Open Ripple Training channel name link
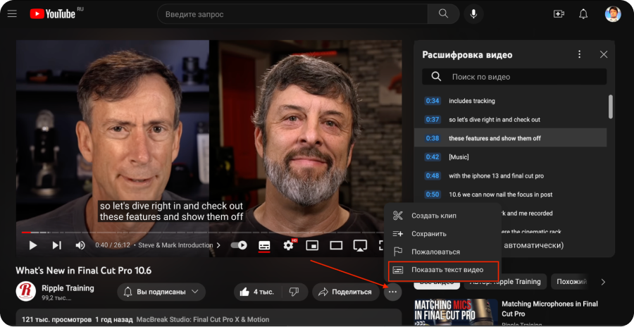The width and height of the screenshot is (634, 327). 68,288
